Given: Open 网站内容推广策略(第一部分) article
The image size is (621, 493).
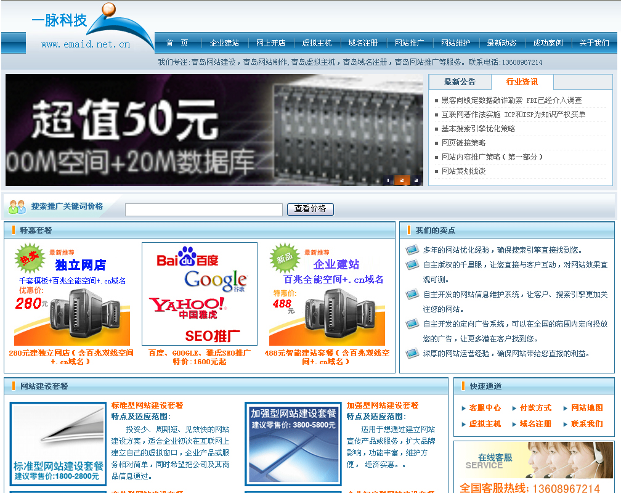Looking at the screenshot, I should [492, 157].
